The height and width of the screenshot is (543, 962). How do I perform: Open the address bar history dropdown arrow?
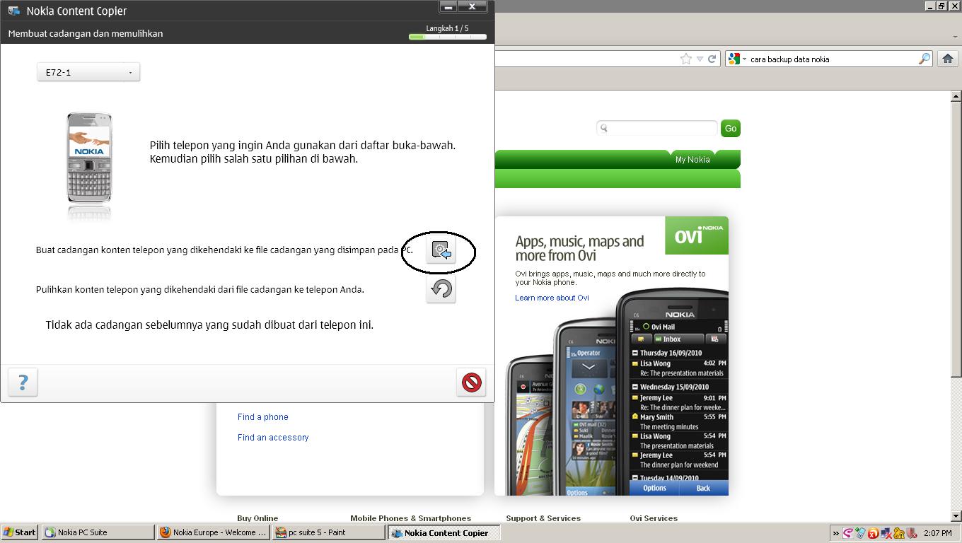coord(700,59)
